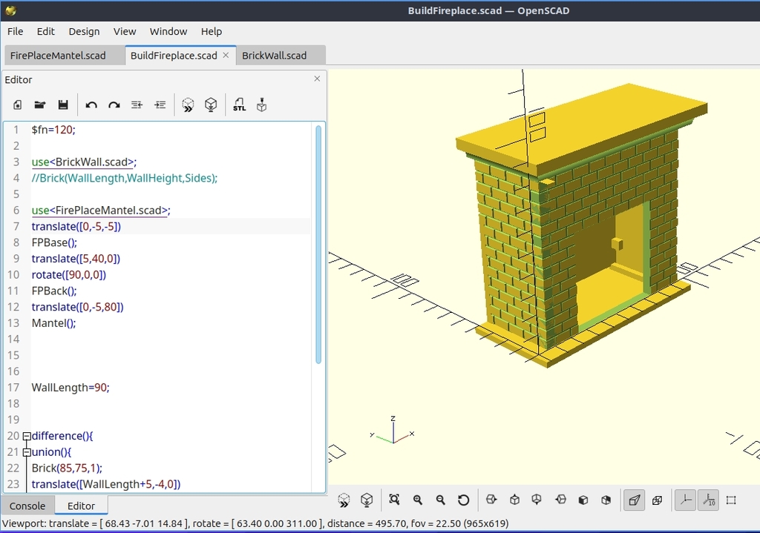Screen dimensions: 760x533
Task: Unindent the selected code
Action: click(x=137, y=105)
